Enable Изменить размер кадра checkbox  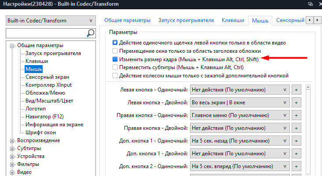coord(115,59)
